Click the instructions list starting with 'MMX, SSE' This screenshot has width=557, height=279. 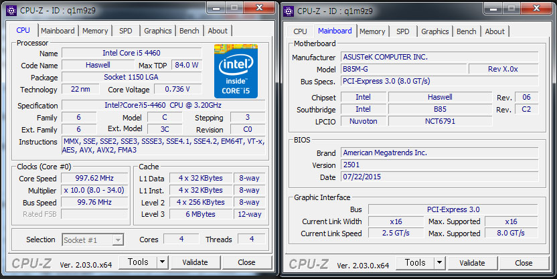pos(163,146)
